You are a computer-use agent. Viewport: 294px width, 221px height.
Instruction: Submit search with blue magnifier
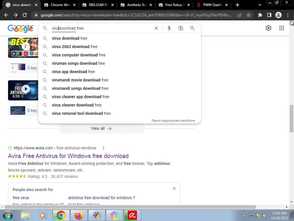192,28
